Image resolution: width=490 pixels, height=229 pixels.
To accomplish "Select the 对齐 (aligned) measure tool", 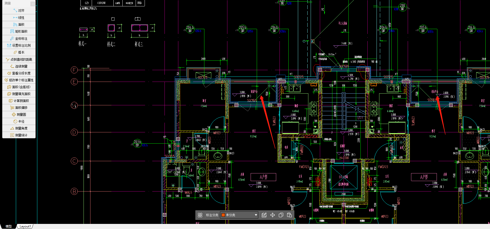I will coord(19,10).
